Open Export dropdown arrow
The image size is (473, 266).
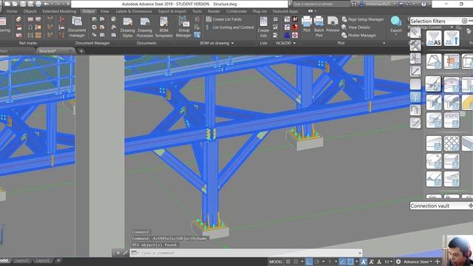click(396, 34)
